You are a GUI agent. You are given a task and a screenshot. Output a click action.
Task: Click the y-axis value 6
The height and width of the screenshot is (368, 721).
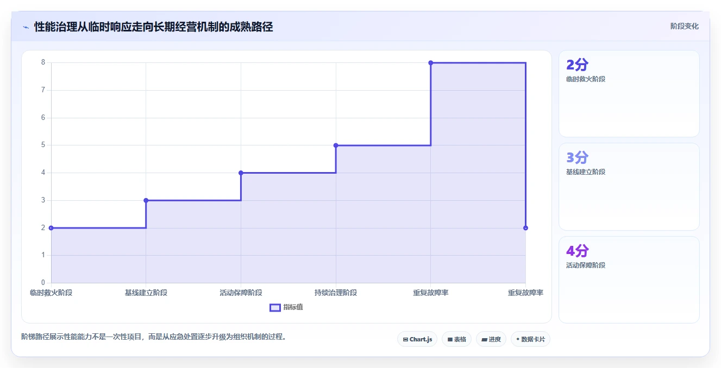coord(43,118)
